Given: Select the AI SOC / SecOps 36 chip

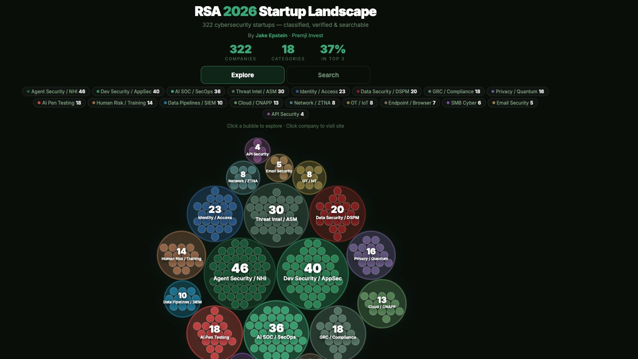Looking at the screenshot, I should pos(196,91).
